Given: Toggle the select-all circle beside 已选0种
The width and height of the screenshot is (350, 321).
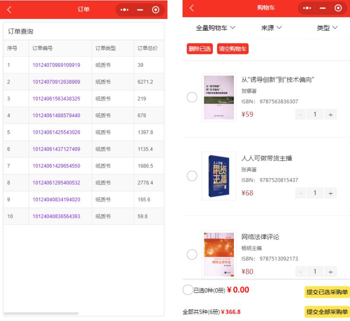Looking at the screenshot, I should (188, 290).
